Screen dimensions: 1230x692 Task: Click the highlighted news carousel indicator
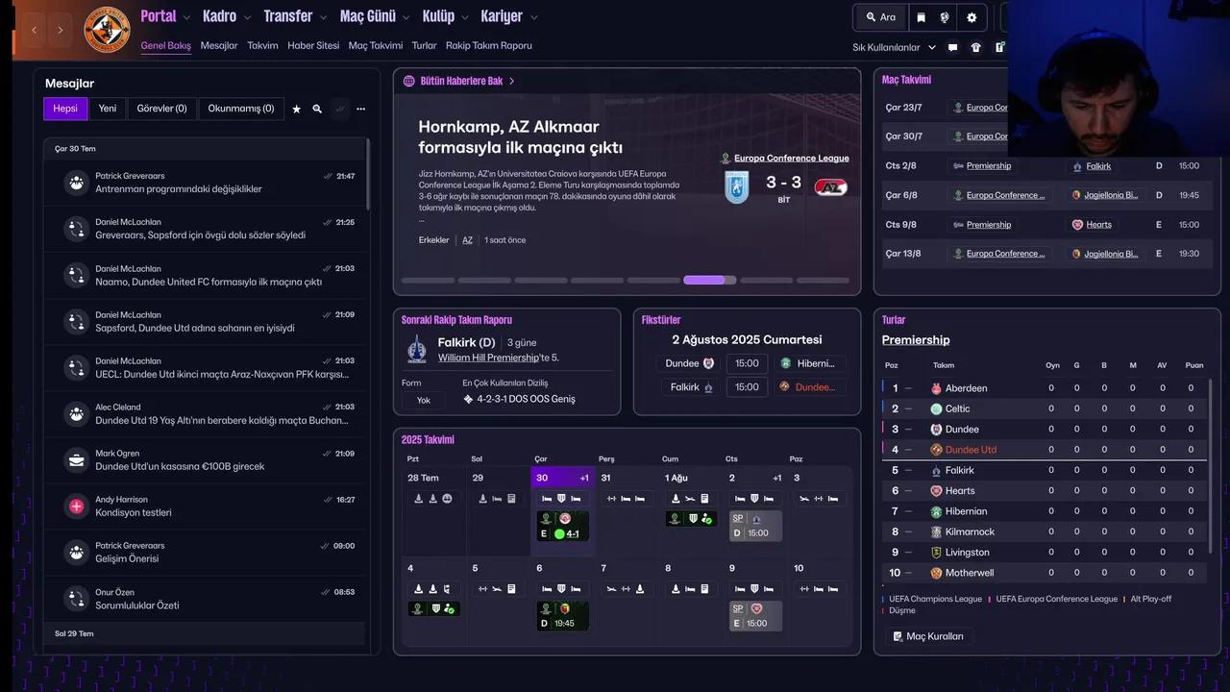point(709,281)
